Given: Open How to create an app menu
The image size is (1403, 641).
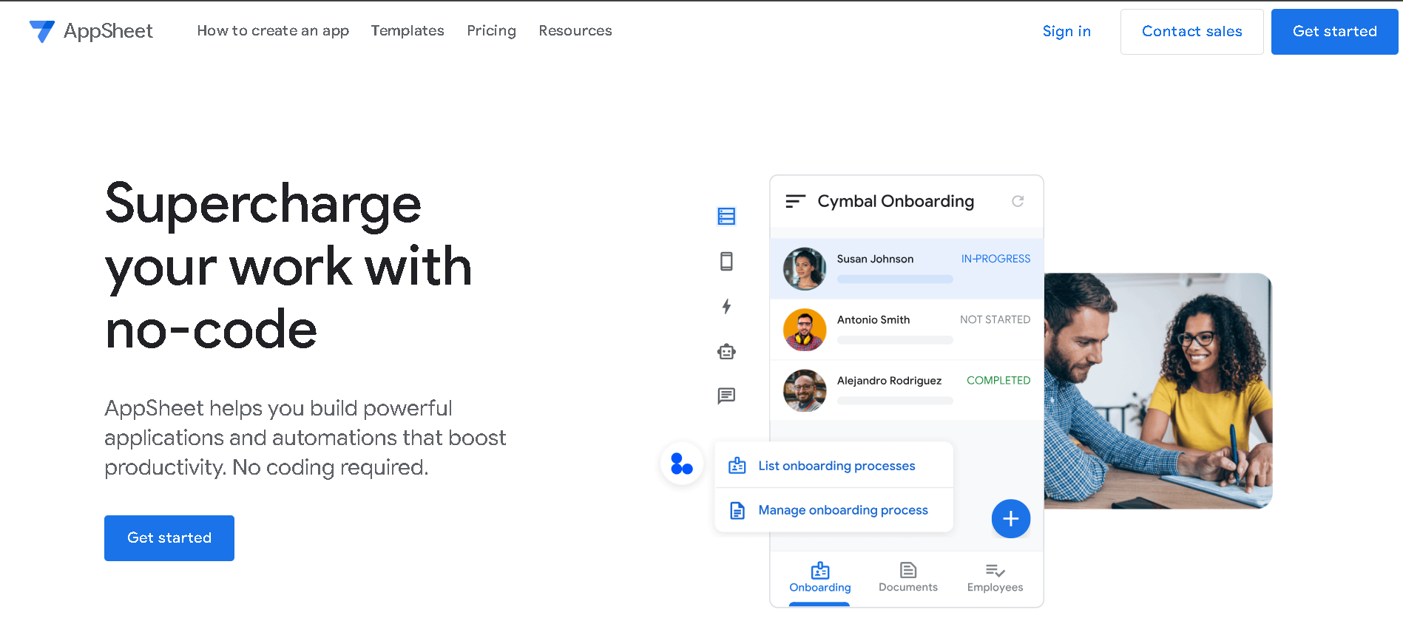Looking at the screenshot, I should pyautogui.click(x=273, y=31).
